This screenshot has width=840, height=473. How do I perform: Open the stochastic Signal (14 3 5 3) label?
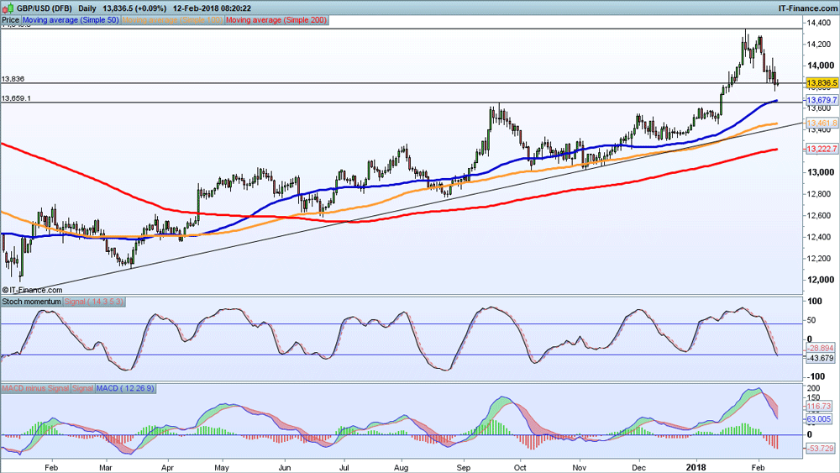click(x=94, y=302)
